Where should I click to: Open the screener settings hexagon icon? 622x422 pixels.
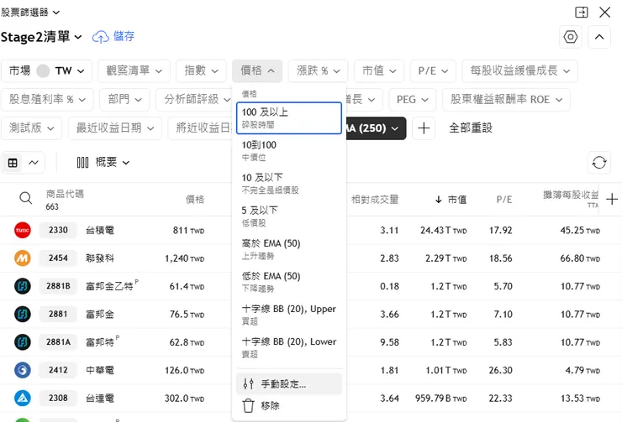click(x=571, y=37)
